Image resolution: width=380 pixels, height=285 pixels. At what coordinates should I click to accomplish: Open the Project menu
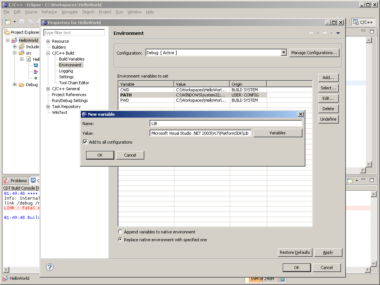click(x=105, y=12)
